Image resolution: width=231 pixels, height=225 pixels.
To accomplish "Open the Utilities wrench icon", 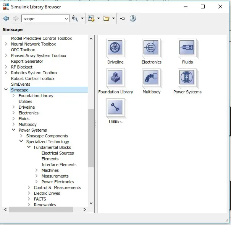I will (115, 108).
